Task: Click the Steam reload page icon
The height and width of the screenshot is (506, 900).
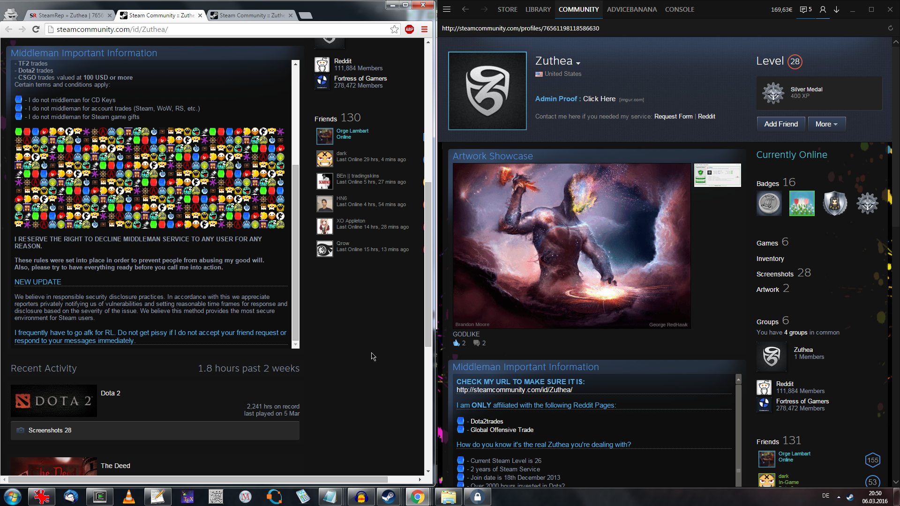Action: tap(890, 28)
